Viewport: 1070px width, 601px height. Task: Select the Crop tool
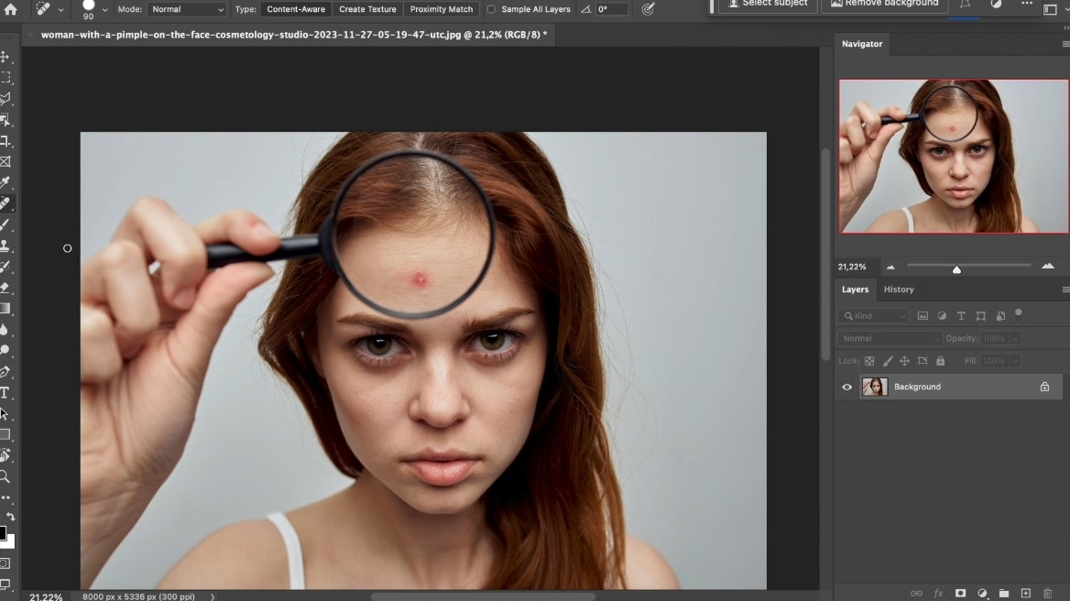(5, 141)
